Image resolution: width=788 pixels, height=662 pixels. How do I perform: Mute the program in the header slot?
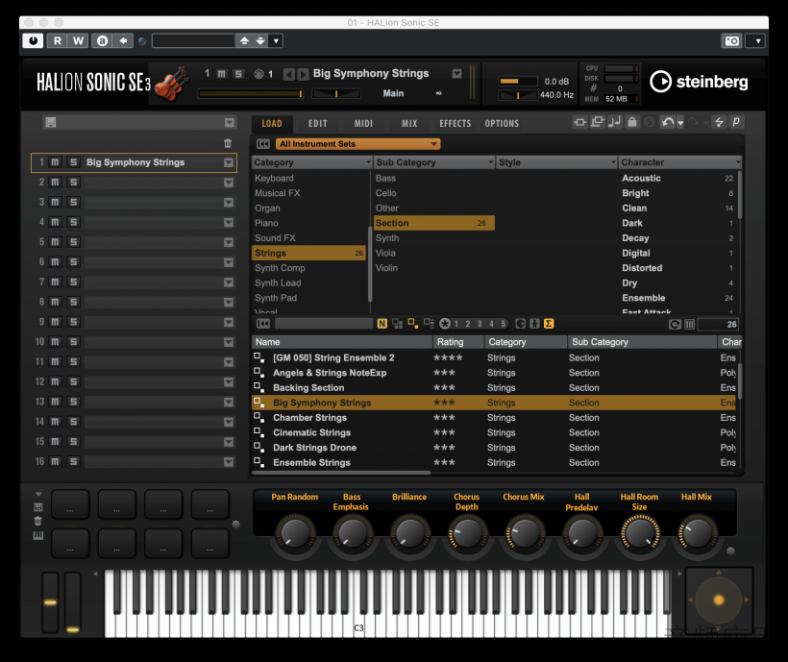[x=221, y=74]
